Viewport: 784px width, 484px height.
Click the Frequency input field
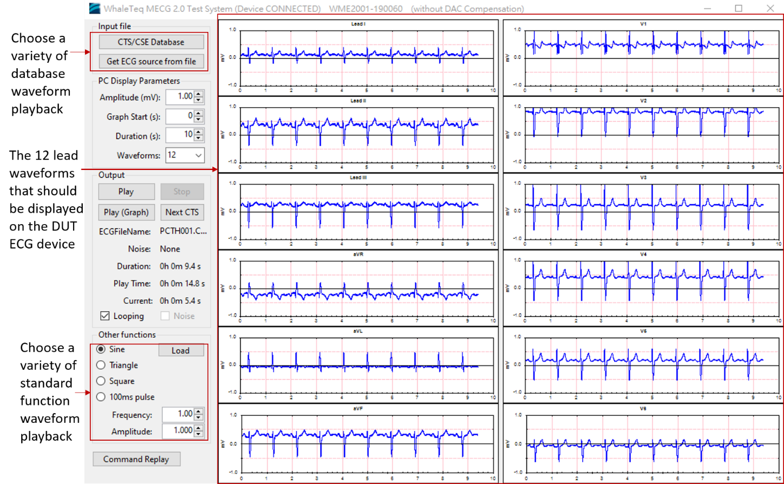click(x=178, y=414)
